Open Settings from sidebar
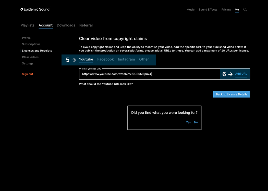This screenshot has height=191, width=268. (28, 63)
